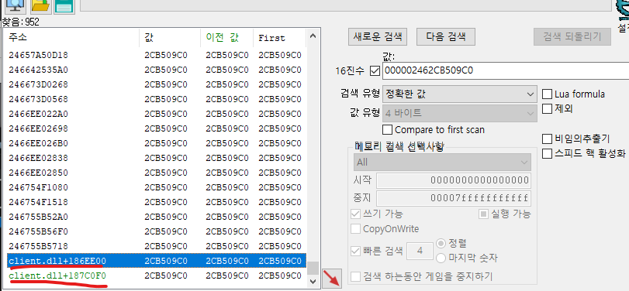Add selected addresses with the red arrow icon

click(332, 278)
